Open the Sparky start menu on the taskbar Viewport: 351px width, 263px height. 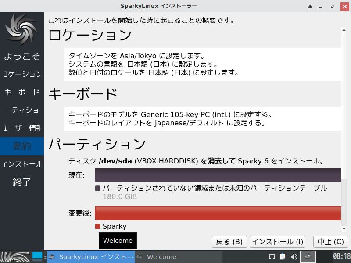15,257
